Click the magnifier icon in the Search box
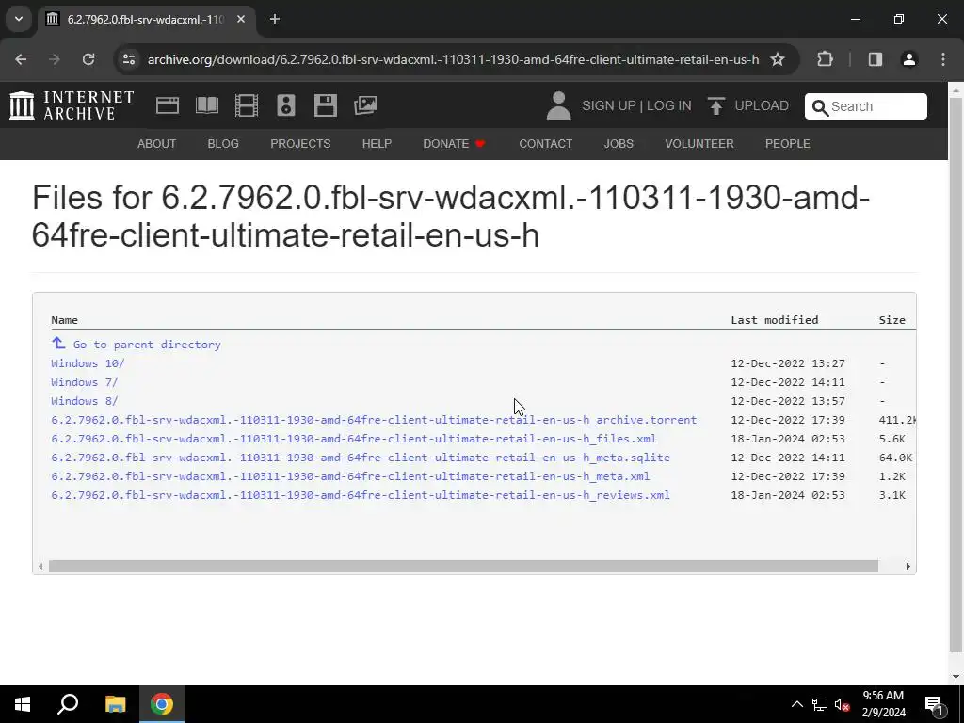This screenshot has height=723, width=964. [x=820, y=107]
